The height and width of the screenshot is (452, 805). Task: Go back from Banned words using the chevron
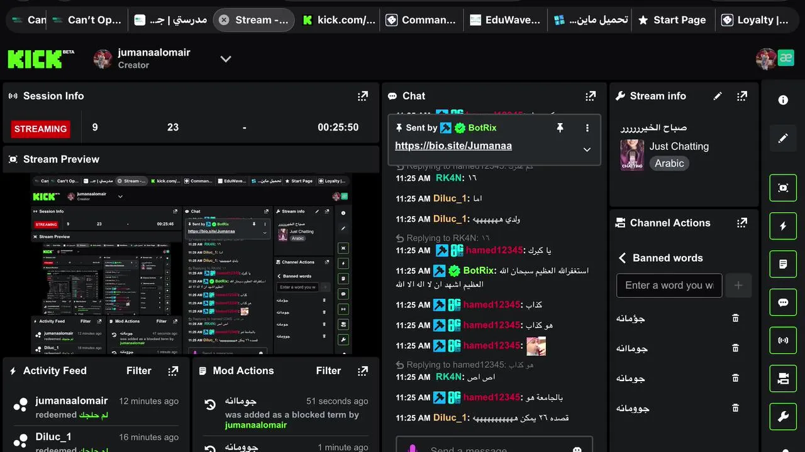622,258
